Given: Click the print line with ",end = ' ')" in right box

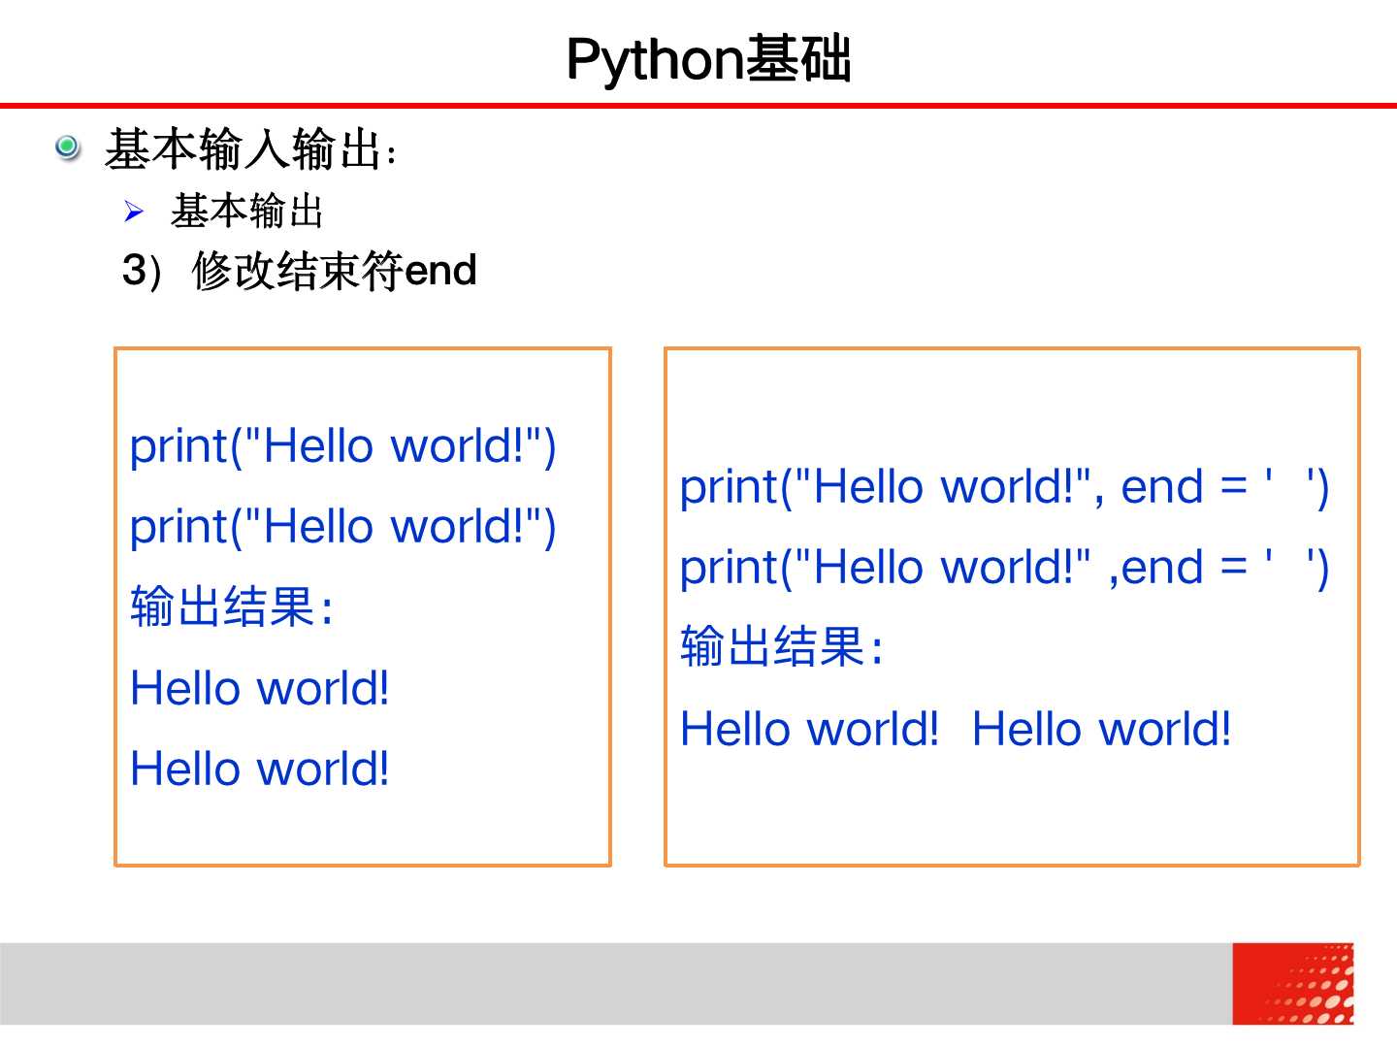Looking at the screenshot, I should 1004,568.
